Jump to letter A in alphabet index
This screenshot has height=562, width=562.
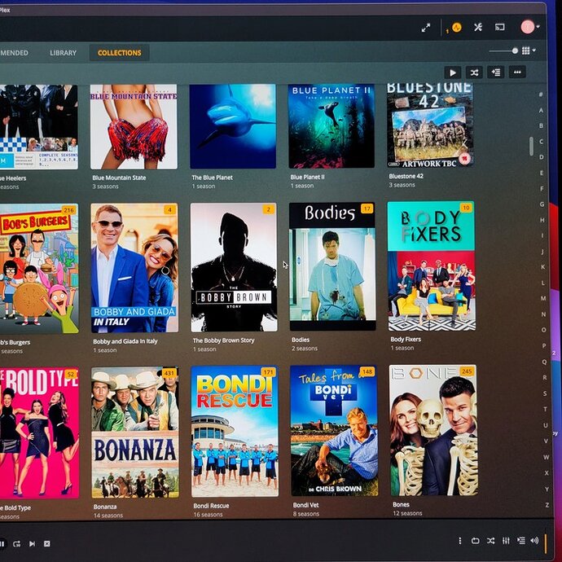pos(541,110)
